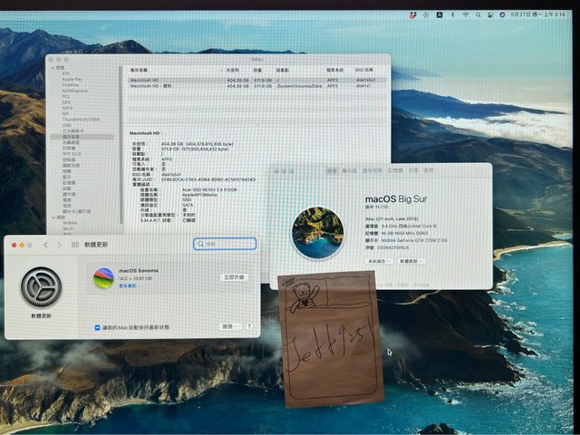Open the Wi-Fi menu bar icon
The height and width of the screenshot is (435, 580).
(466, 14)
